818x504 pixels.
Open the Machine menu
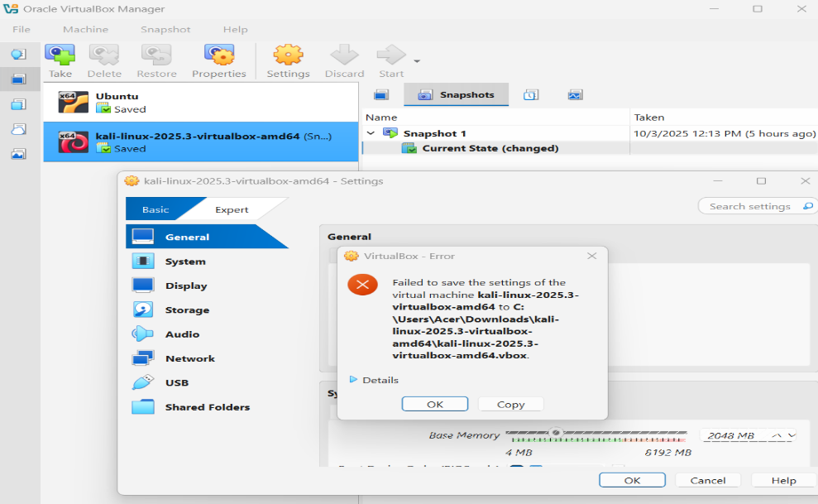[85, 29]
